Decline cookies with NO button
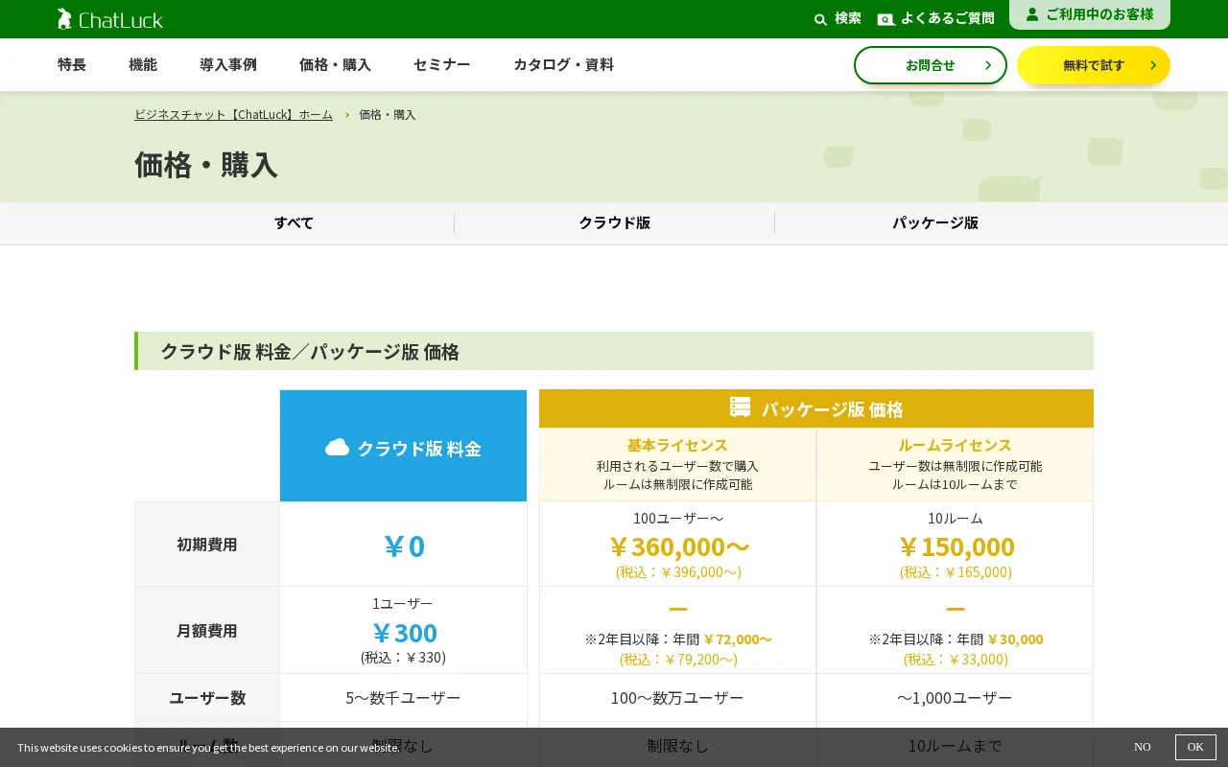This screenshot has width=1228, height=767. 1142,747
